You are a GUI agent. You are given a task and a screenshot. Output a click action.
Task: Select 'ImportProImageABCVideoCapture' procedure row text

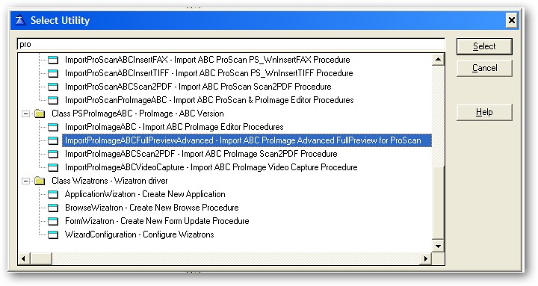pyautogui.click(x=211, y=167)
